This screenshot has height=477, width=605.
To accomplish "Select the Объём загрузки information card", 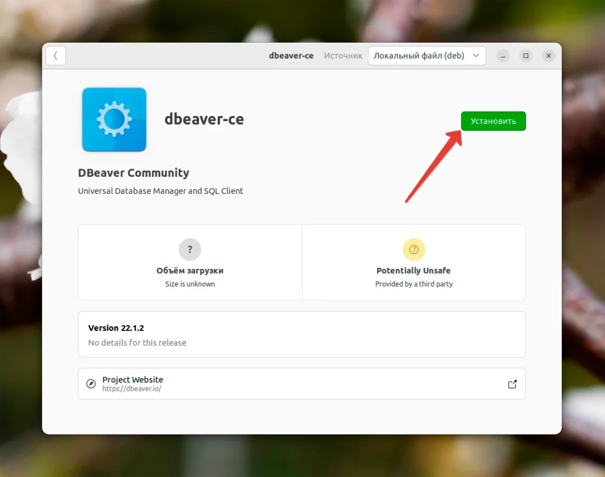I will (190, 262).
